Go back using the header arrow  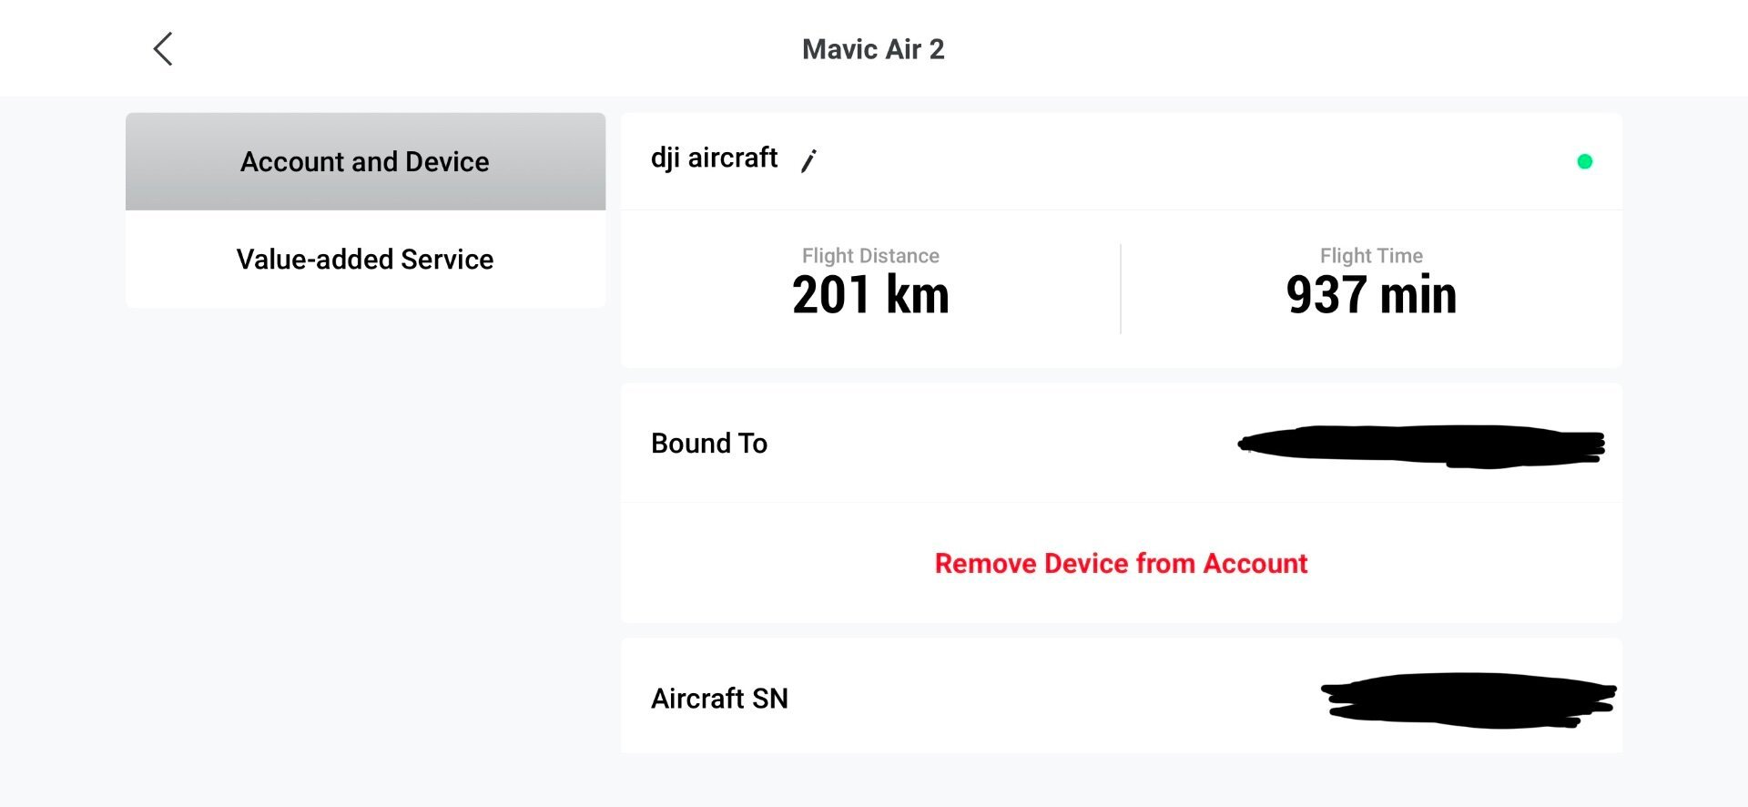(163, 49)
